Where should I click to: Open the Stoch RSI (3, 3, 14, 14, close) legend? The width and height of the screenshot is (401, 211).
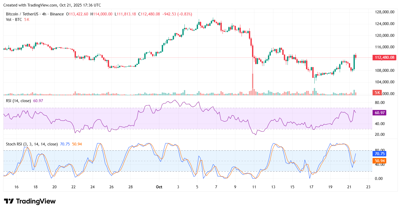pos(32,144)
